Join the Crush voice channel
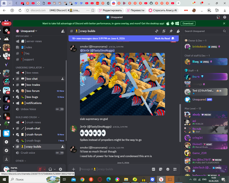The width and height of the screenshot is (229, 183). (40, 153)
